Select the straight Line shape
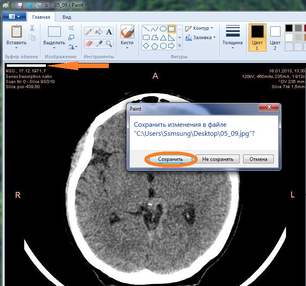The width and height of the screenshot is (306, 286). coord(146,29)
